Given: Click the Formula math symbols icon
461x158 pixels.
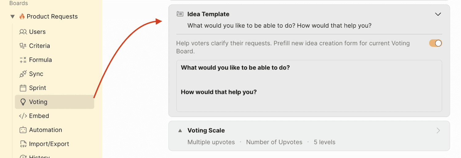Looking at the screenshot, I should point(23,60).
